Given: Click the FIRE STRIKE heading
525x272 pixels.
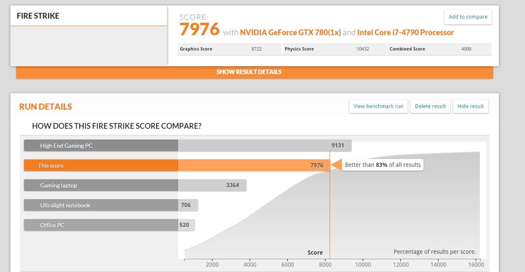Looking at the screenshot, I should pyautogui.click(x=38, y=16).
